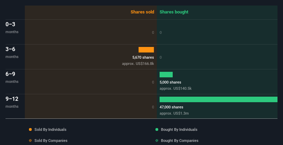Click the 9–12 months row label
This screenshot has height=145, width=283.
coord(12,102)
